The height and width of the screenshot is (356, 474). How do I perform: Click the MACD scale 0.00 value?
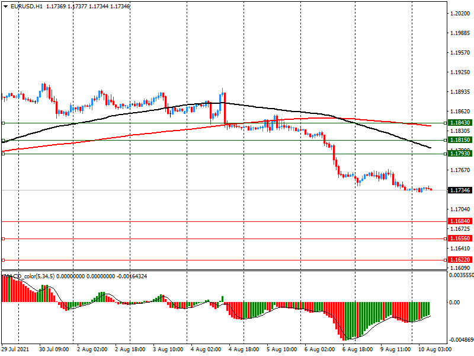point(454,303)
